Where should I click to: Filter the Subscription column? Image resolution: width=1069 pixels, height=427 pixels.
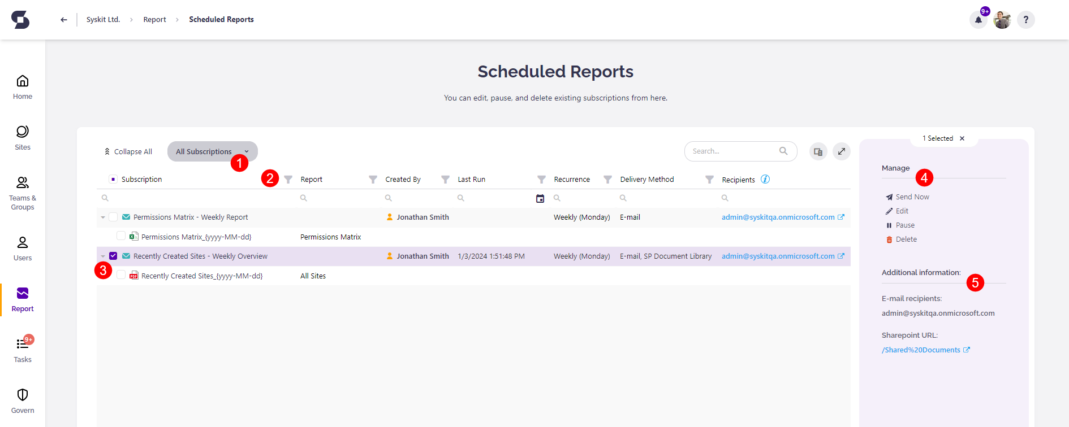288,180
